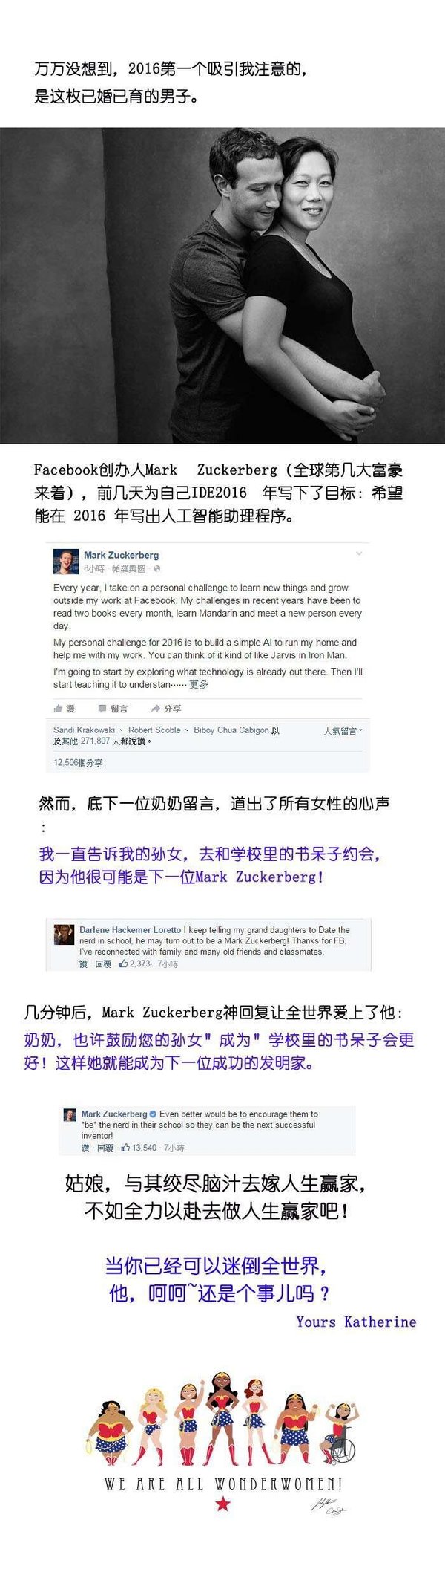The height and width of the screenshot is (1592, 445).
Task: Open the post options chevron at top-right
Action: 359,553
